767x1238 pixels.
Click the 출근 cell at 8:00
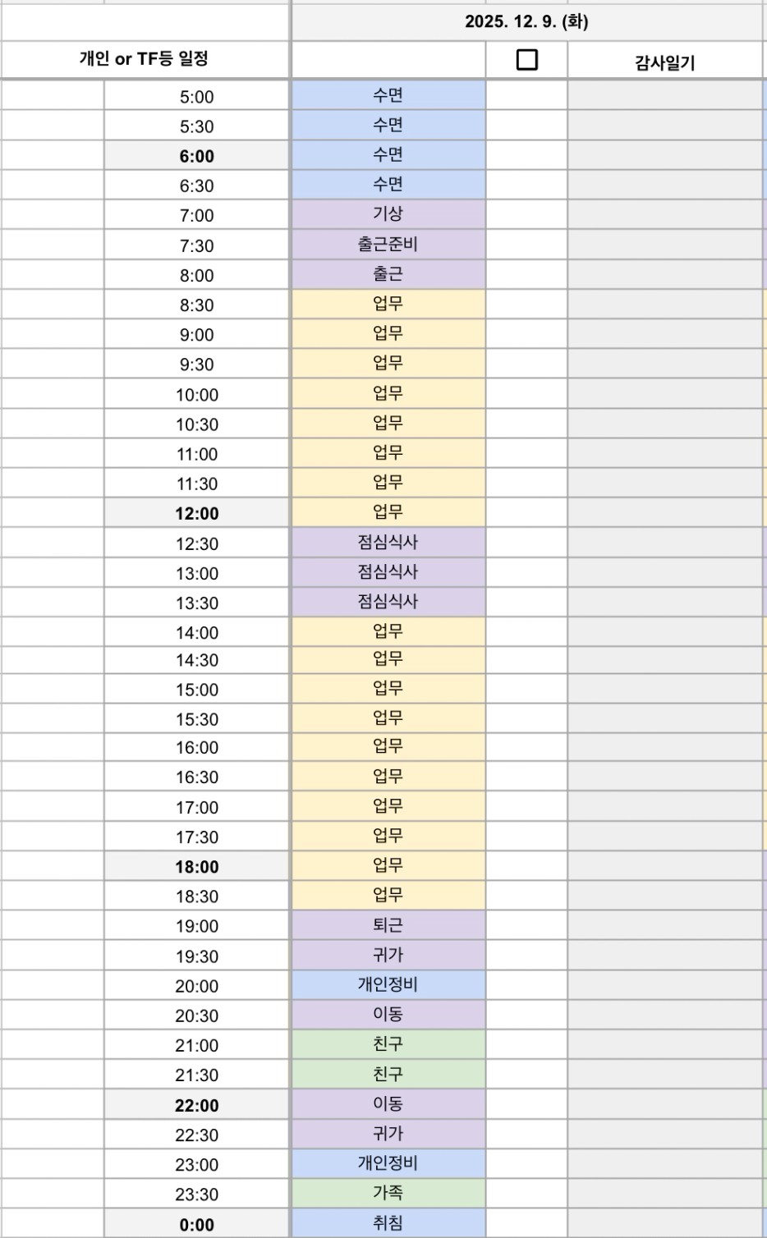(388, 274)
